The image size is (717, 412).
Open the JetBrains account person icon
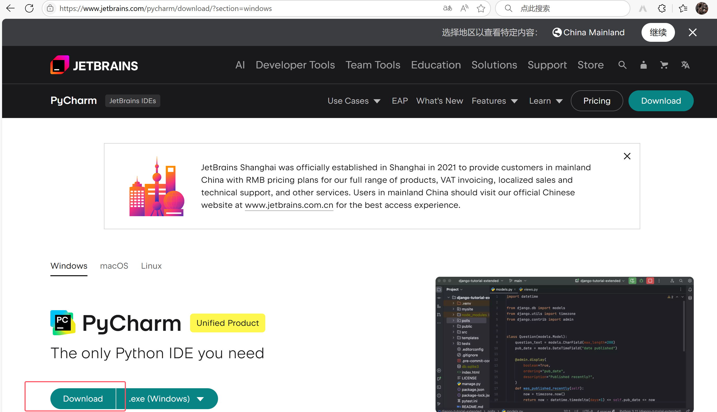[643, 65]
